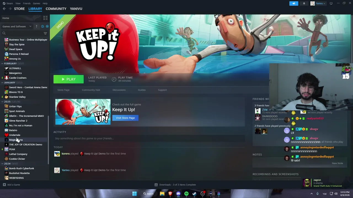Open the Games menu

(36, 3)
